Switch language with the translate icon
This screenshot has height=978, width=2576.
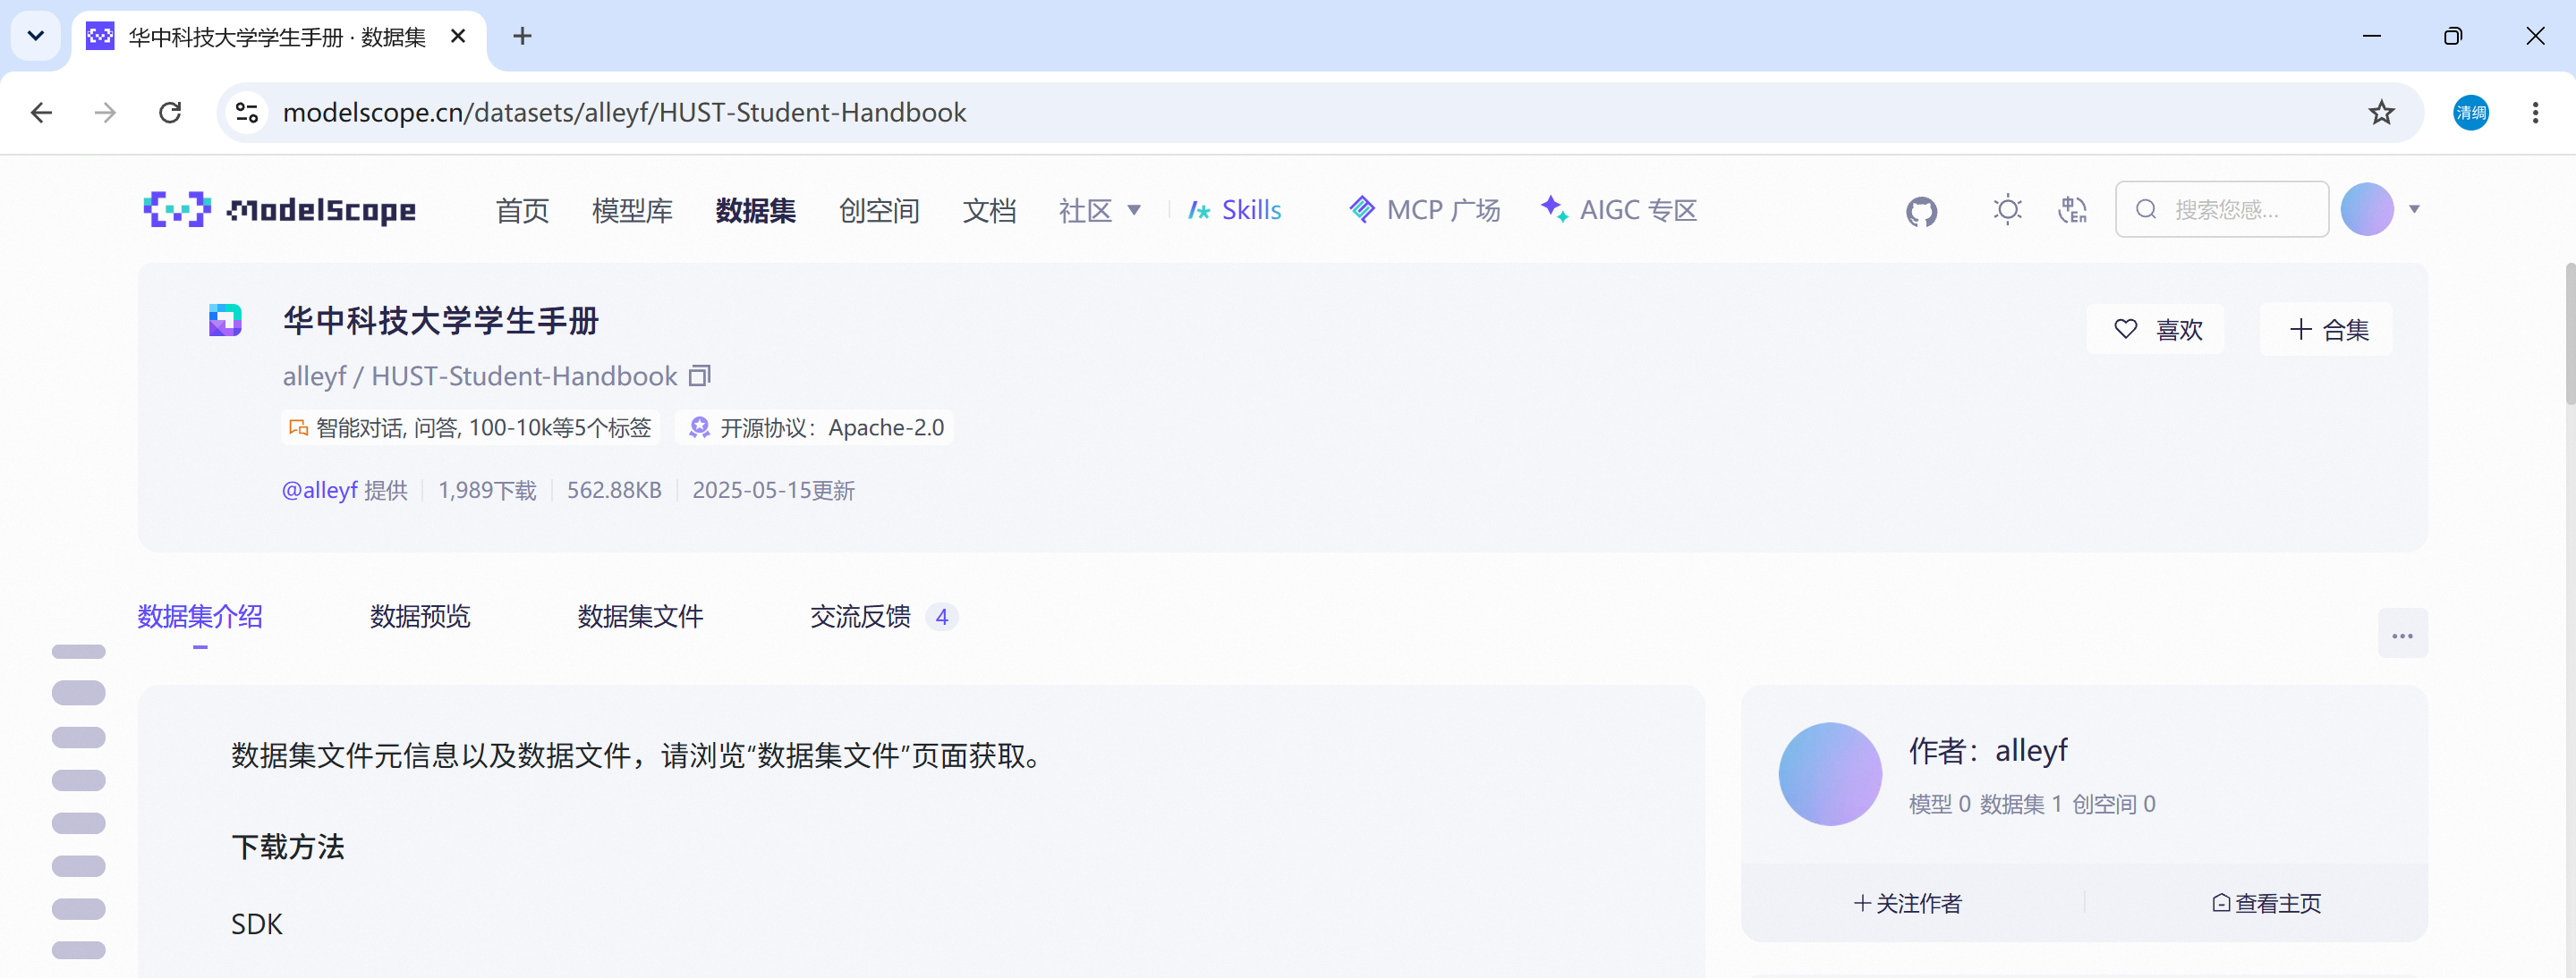coord(2073,210)
